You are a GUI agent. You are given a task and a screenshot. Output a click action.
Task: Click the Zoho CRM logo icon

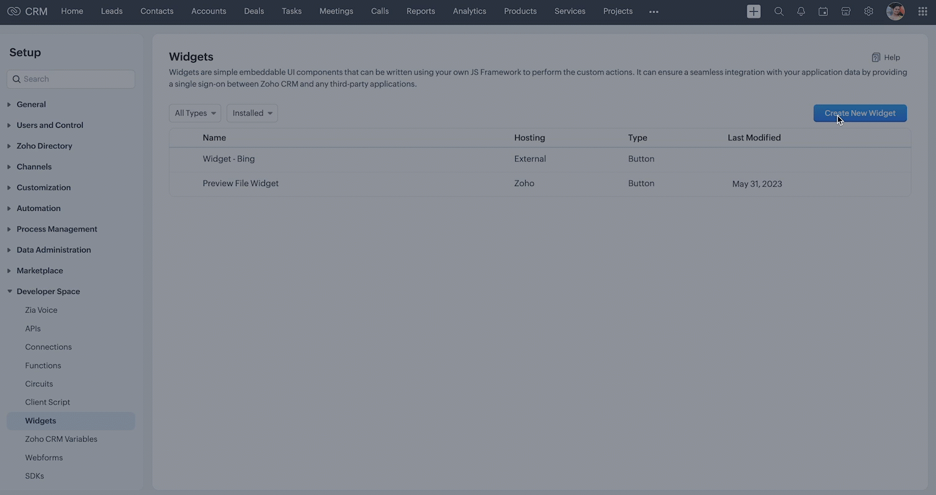(14, 11)
